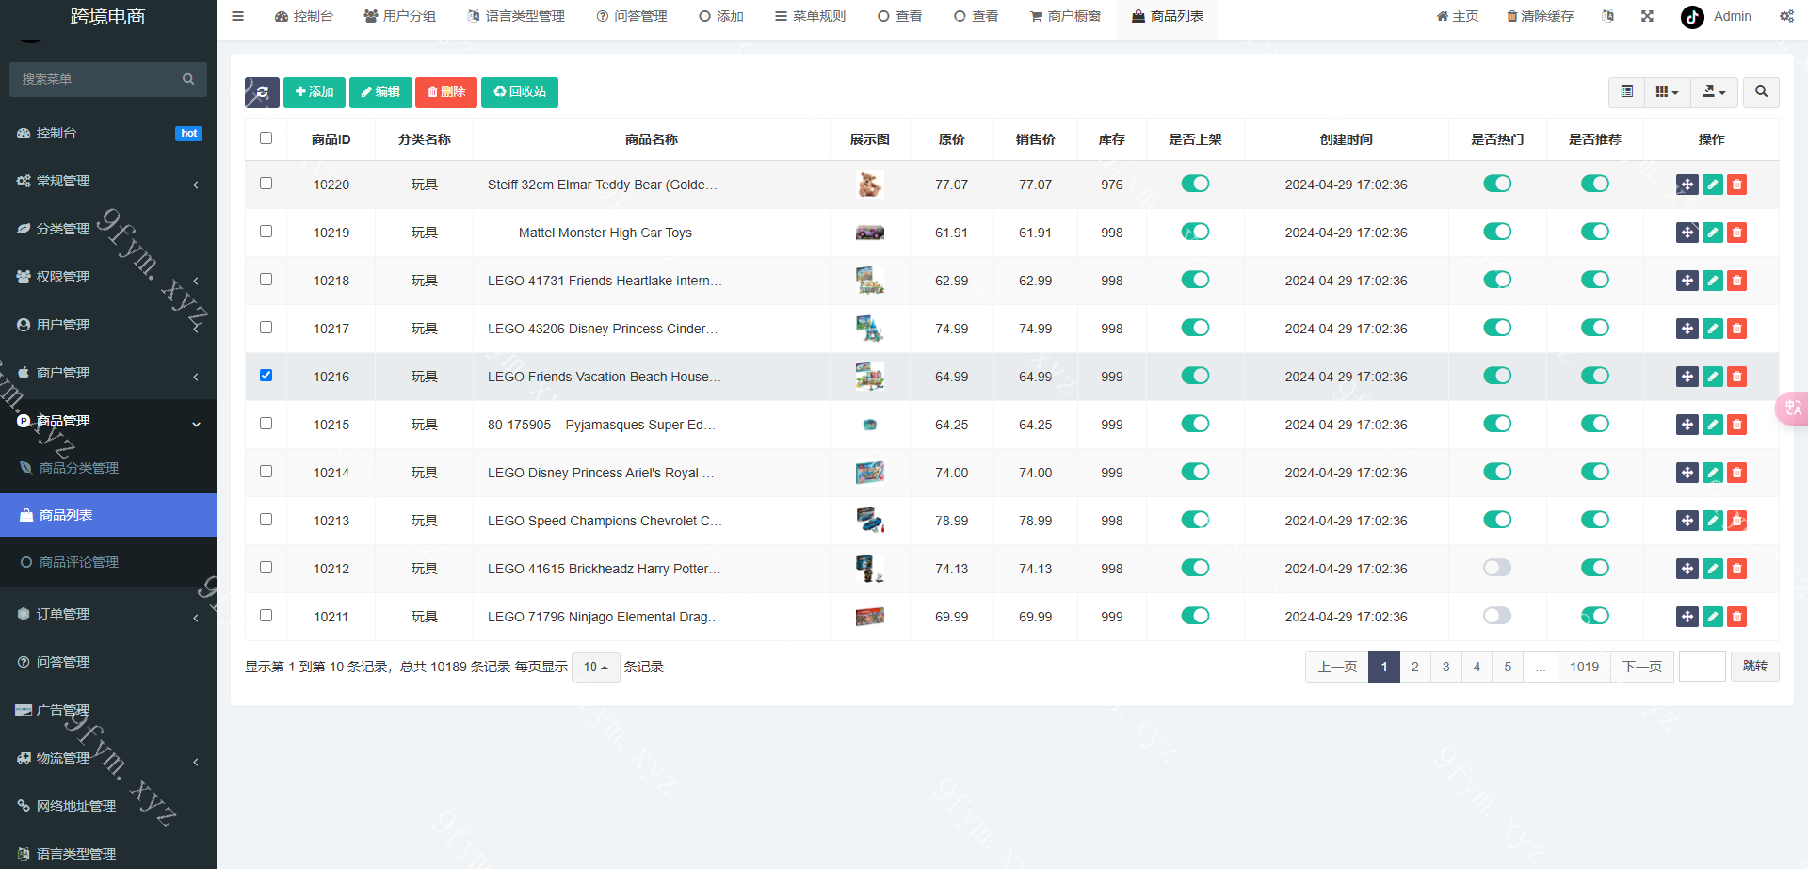Click red trash icon for product 10218
The image size is (1808, 869).
[x=1737, y=281]
